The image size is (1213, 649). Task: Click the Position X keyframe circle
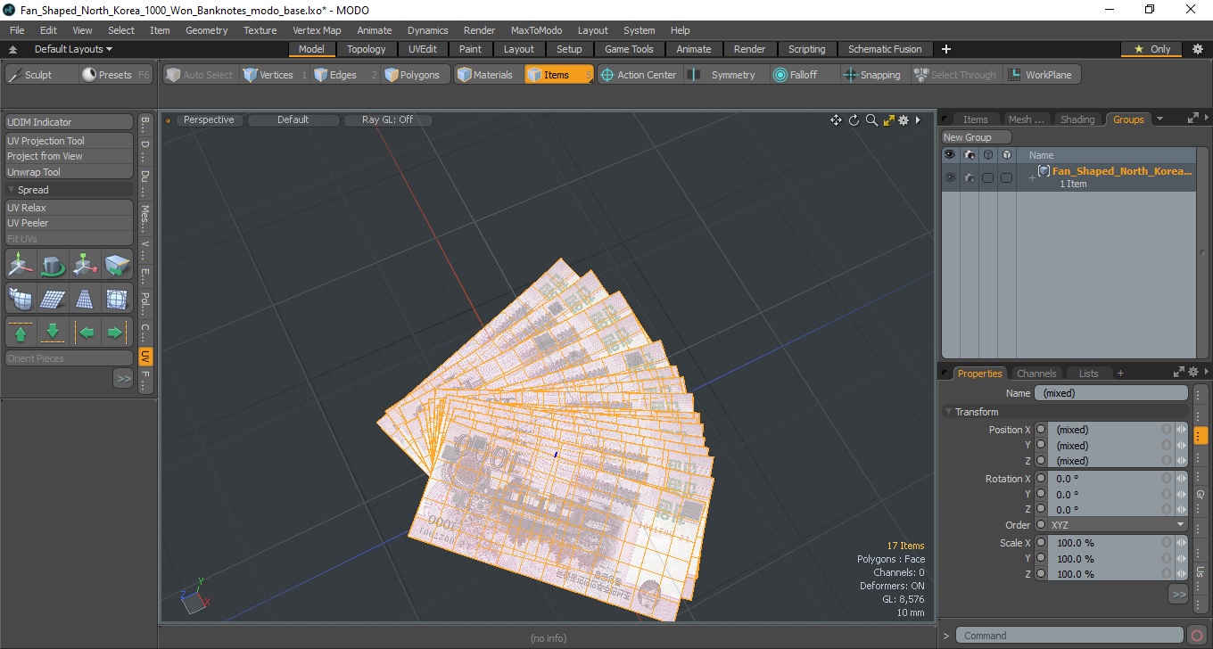click(x=1041, y=430)
